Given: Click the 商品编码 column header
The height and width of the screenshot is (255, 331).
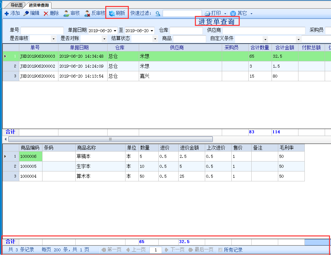Looking at the screenshot, I should click(x=30, y=148).
